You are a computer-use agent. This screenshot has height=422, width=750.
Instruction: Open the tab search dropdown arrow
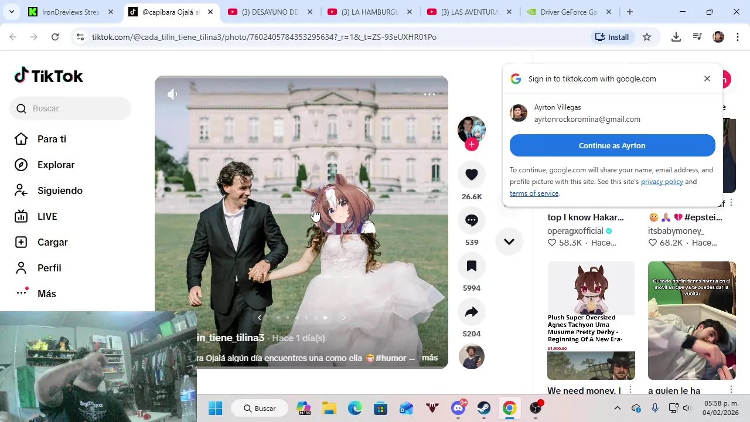point(12,12)
